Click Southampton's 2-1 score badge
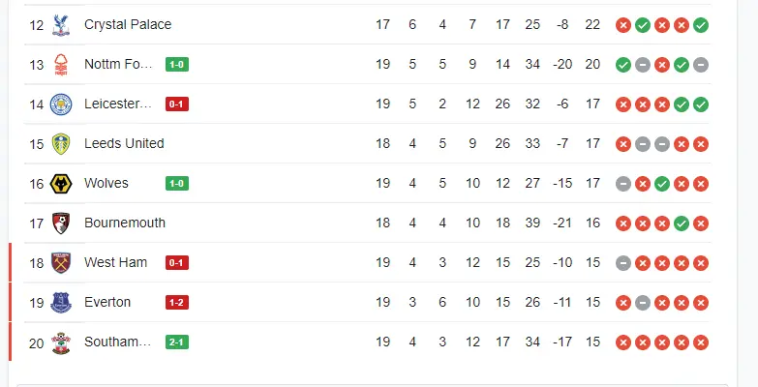 [x=176, y=342]
